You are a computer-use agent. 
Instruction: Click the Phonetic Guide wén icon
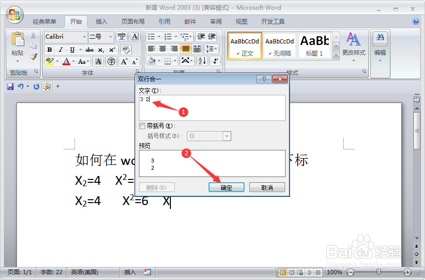pyautogui.click(x=121, y=36)
